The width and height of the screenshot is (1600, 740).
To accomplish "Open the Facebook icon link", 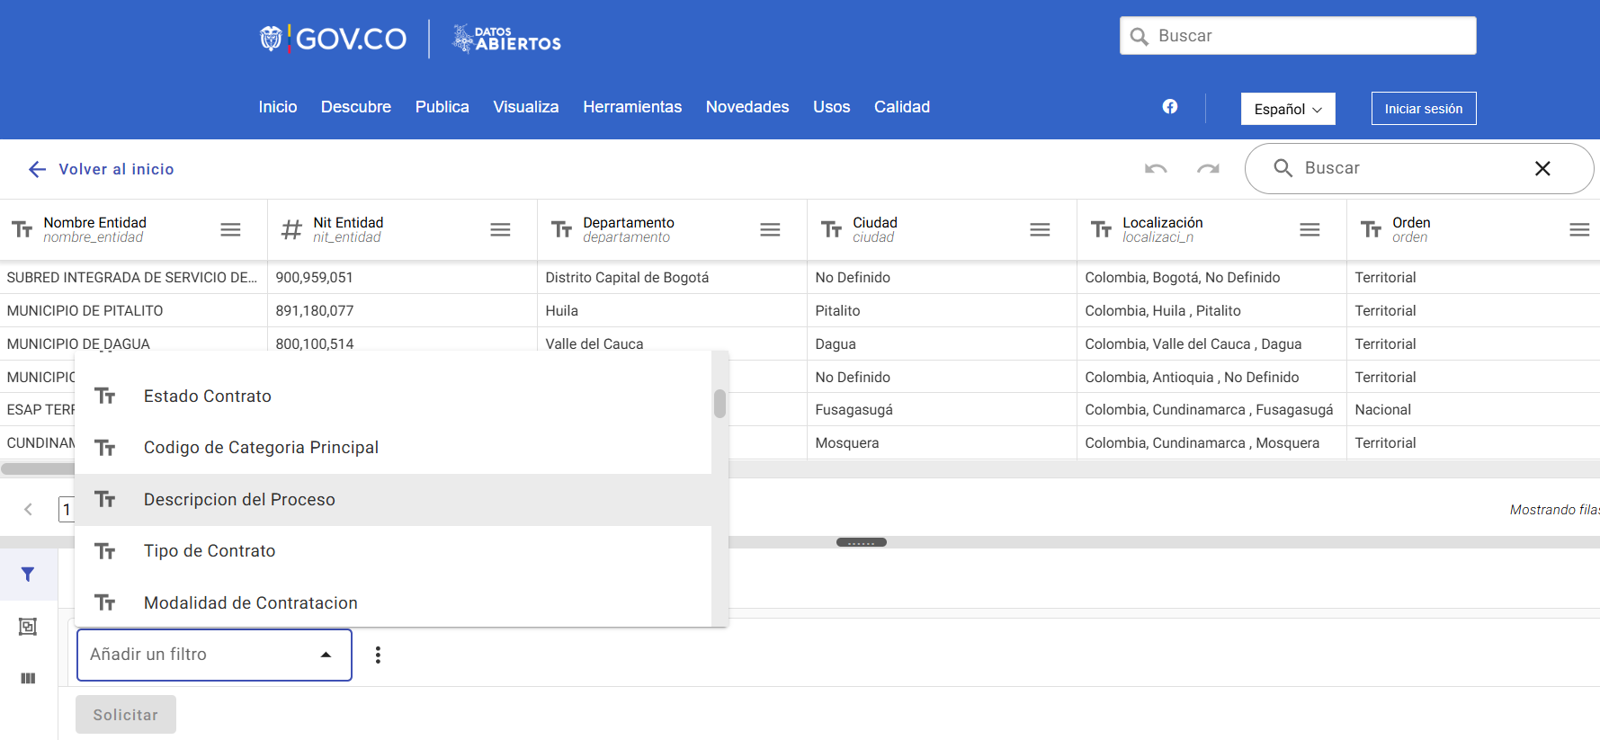I will (1169, 107).
